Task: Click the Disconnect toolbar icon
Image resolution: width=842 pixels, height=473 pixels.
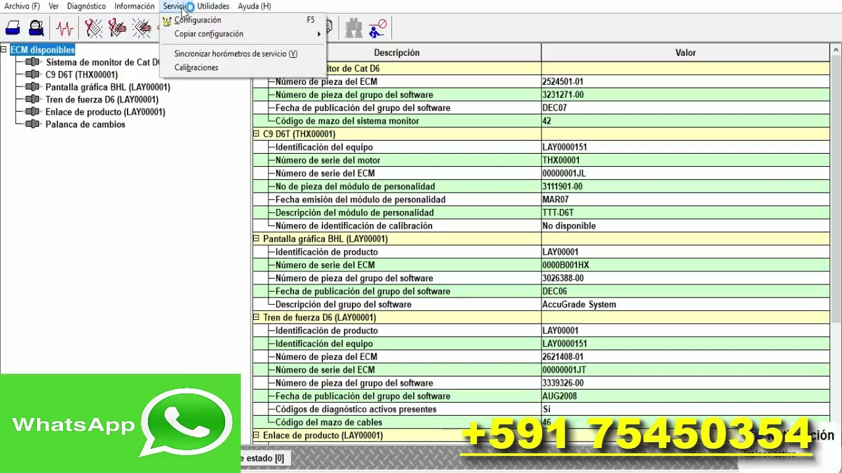Action: click(378, 28)
